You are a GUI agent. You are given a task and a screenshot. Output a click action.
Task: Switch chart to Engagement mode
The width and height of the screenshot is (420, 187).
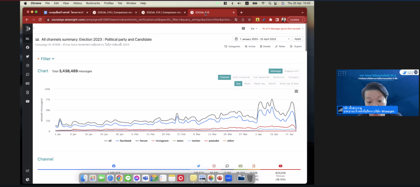coord(291,71)
